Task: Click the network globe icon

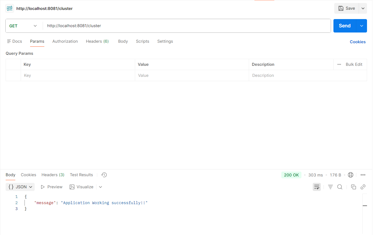Action: click(351, 175)
